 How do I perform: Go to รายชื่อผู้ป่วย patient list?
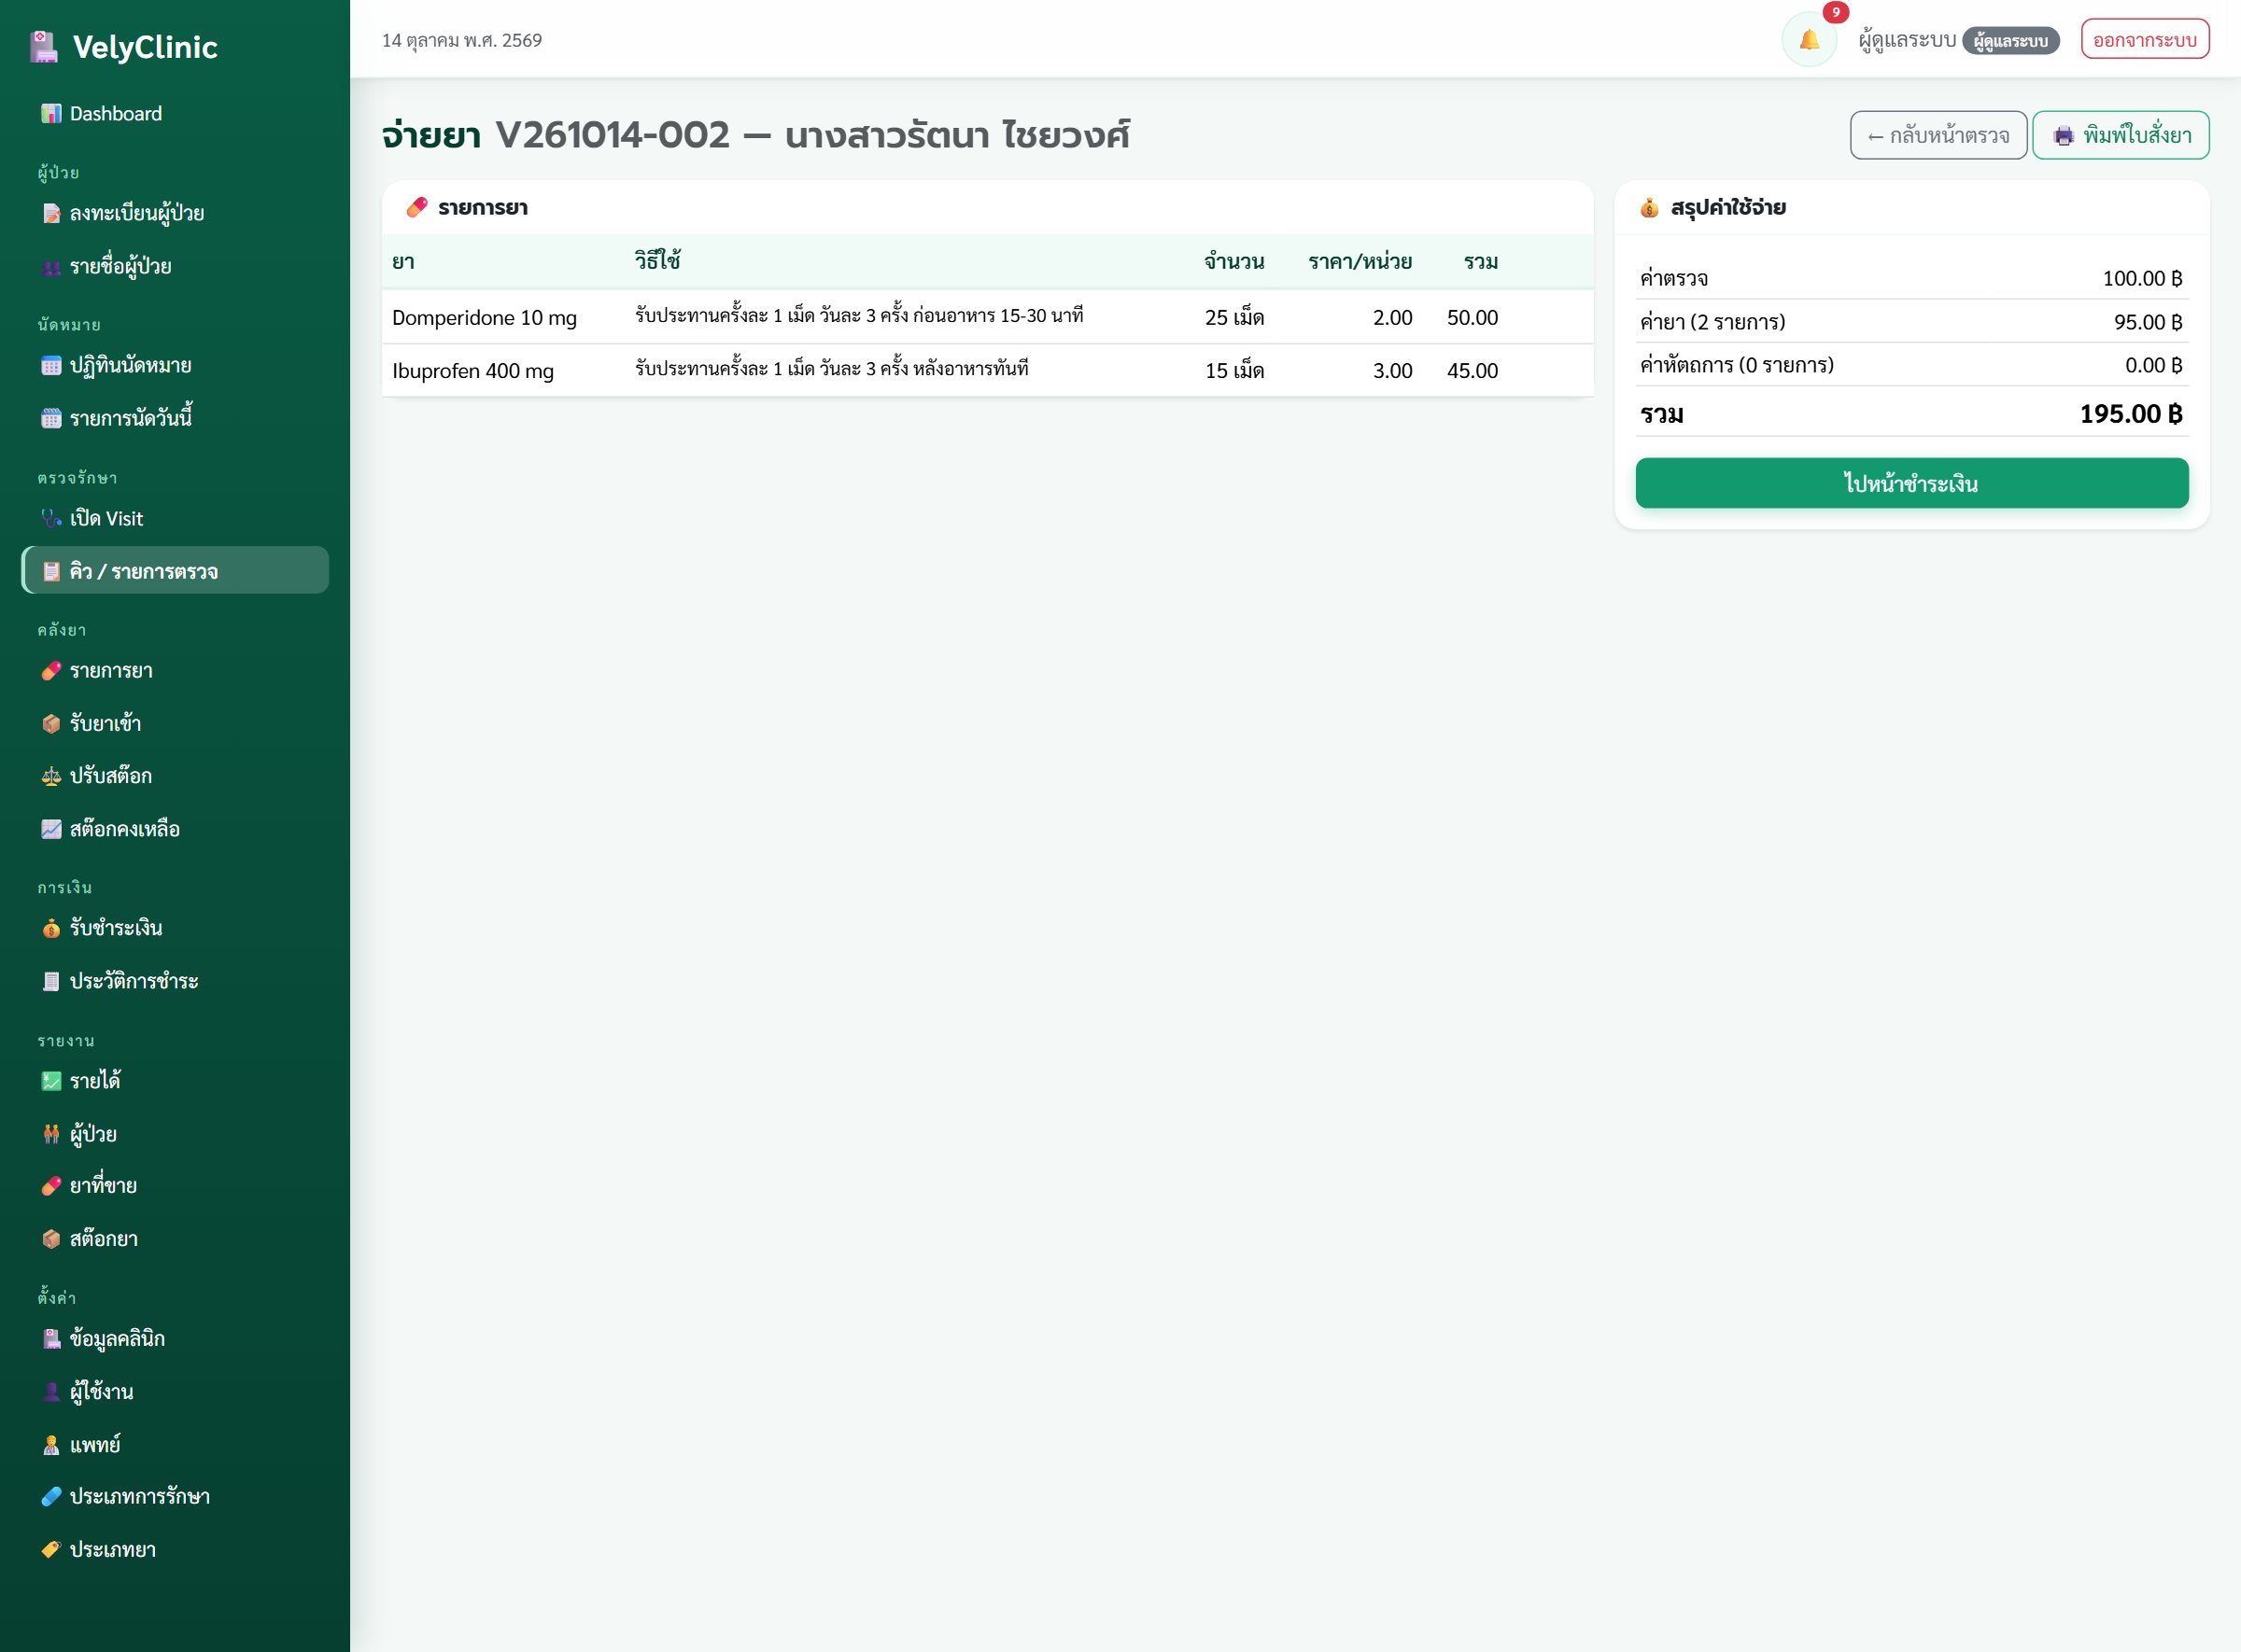[x=176, y=266]
